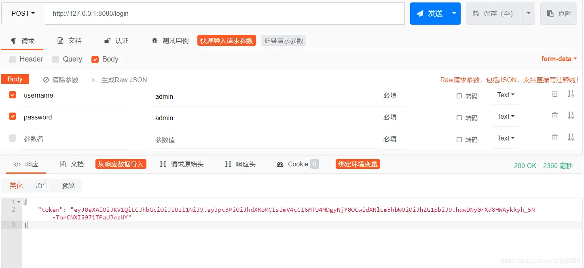Screen dimensions: 584x268
Task: Click sort icon in username row
Action: (x=571, y=94)
